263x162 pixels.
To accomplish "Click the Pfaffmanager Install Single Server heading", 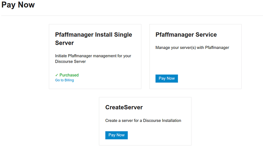I will pyautogui.click(x=93, y=39).
